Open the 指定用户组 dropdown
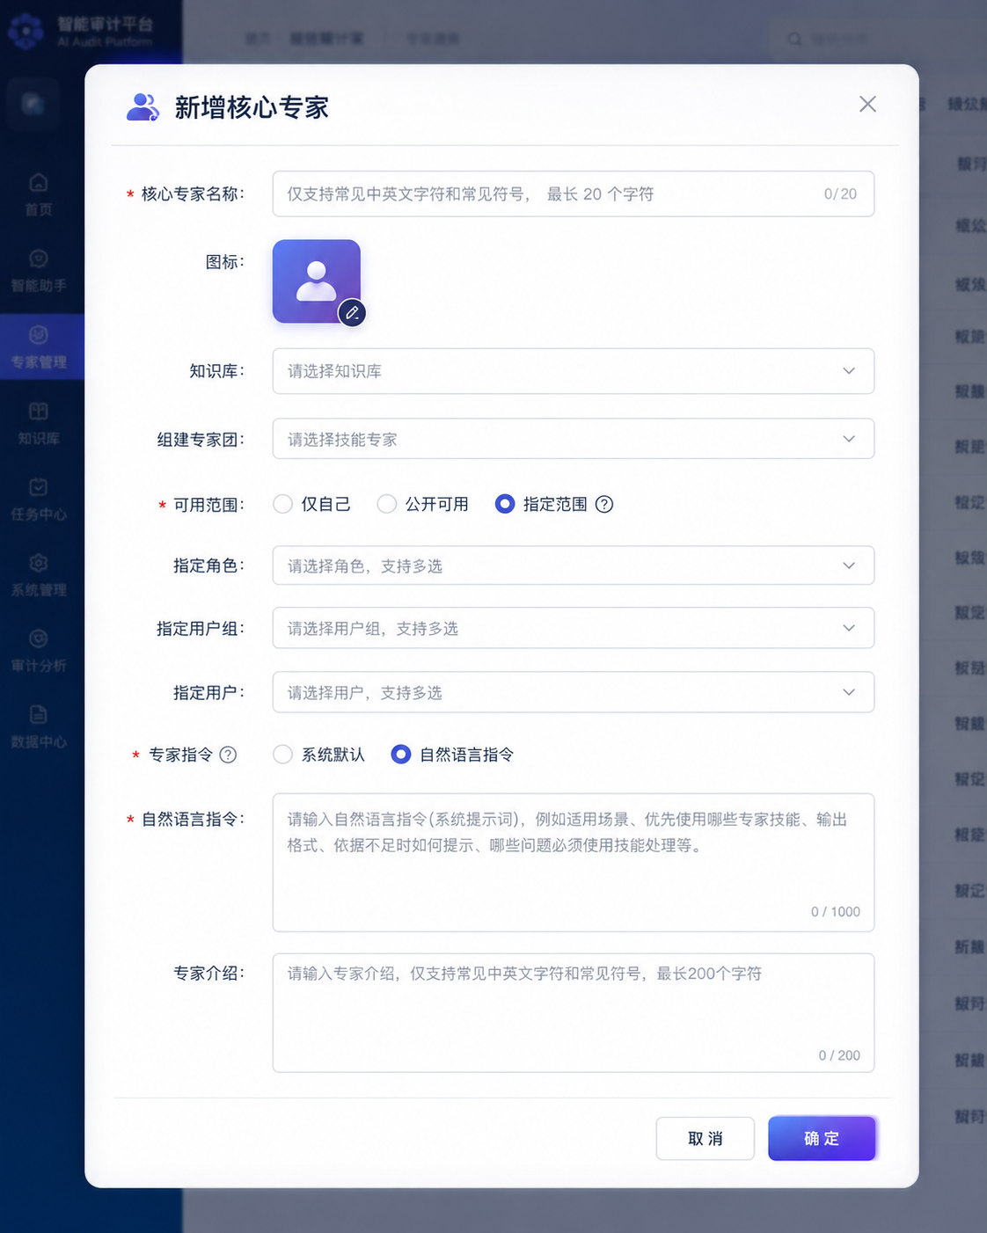This screenshot has height=1233, width=987. 574,628
